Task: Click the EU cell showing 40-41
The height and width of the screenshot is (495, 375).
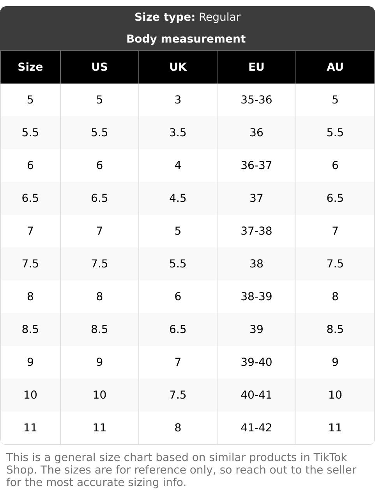Action: point(256,395)
